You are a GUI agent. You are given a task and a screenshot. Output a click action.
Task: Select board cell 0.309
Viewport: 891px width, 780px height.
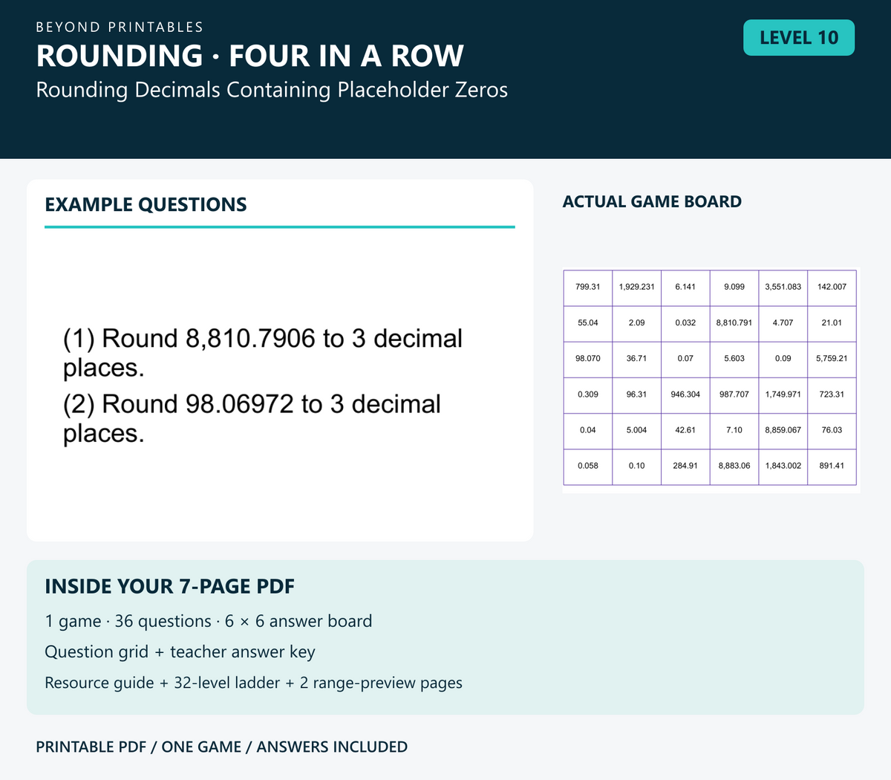coord(588,394)
